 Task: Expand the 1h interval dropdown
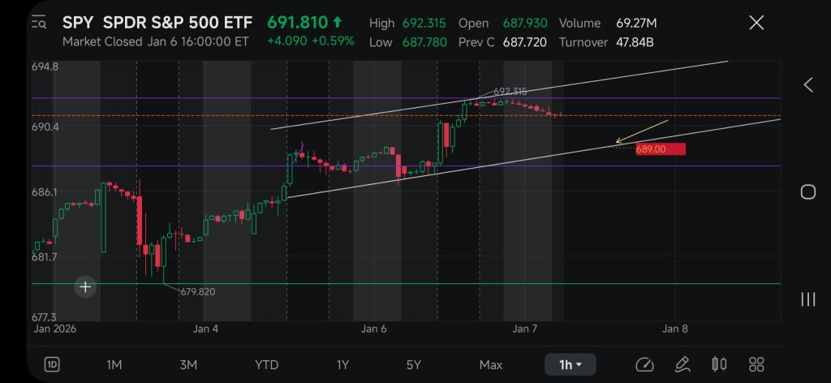[571, 364]
